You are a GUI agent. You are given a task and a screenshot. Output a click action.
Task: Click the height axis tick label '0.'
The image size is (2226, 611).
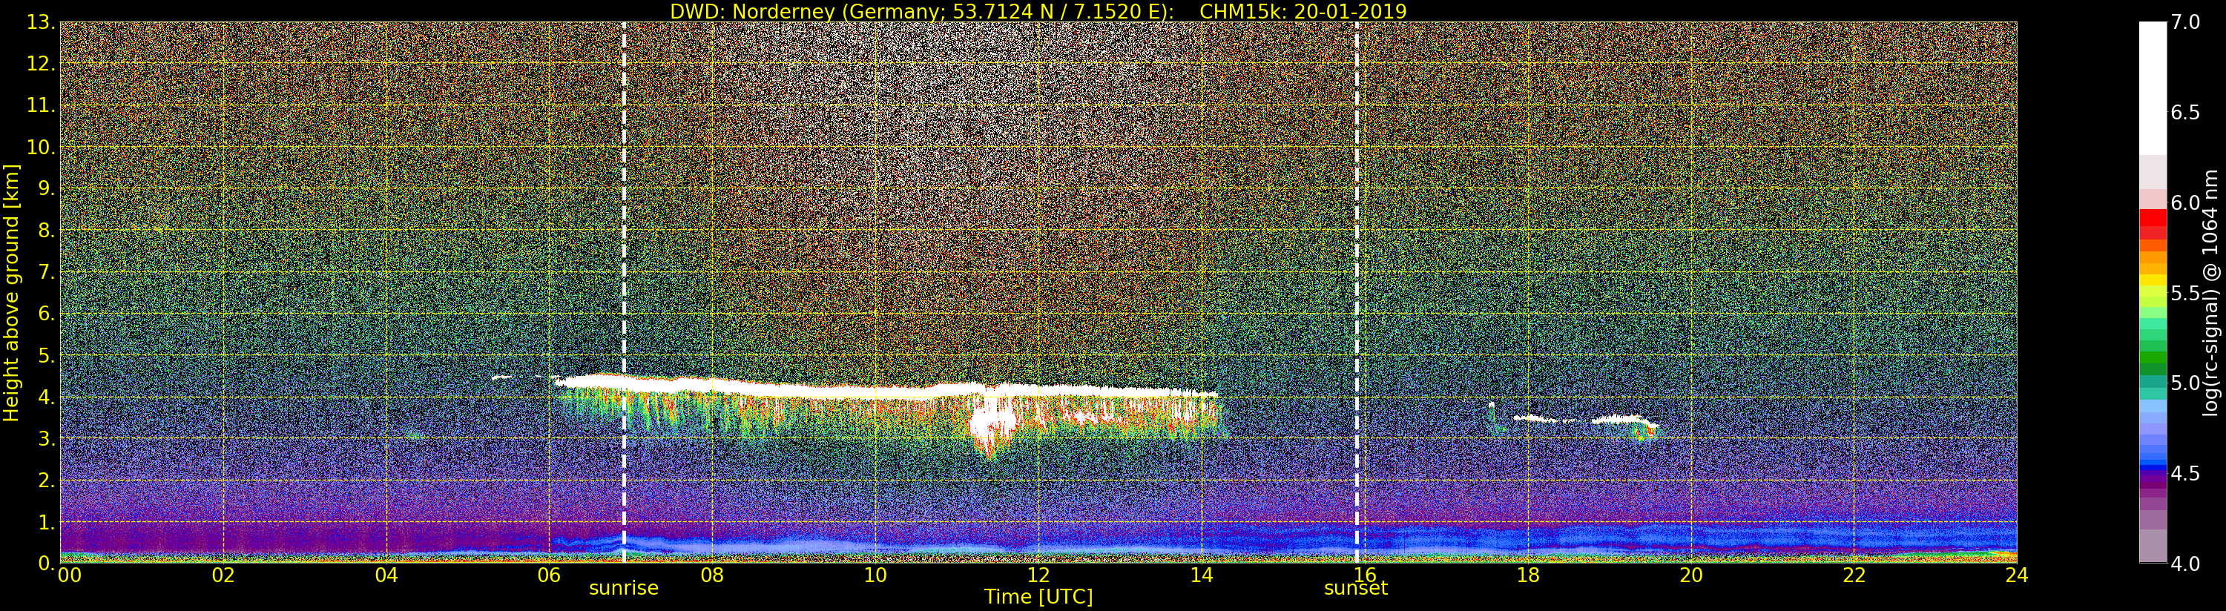pyautogui.click(x=47, y=564)
